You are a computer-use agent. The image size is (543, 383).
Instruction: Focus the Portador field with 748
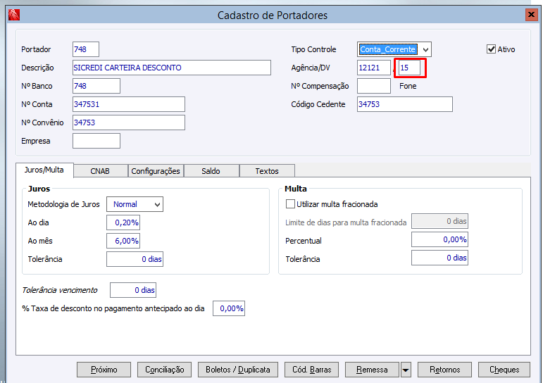(x=86, y=49)
